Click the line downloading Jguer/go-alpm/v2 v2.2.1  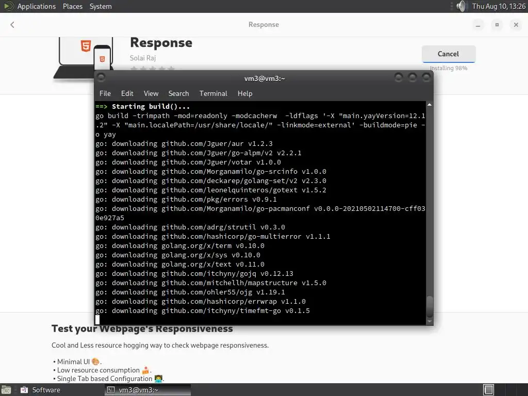coord(199,153)
